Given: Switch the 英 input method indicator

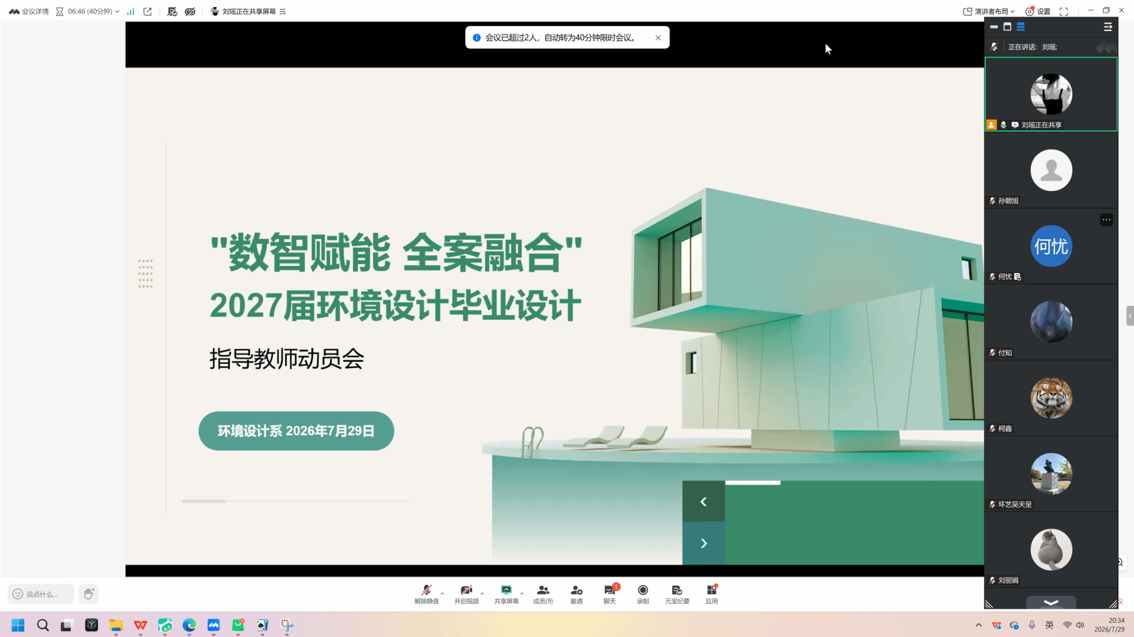Looking at the screenshot, I should (x=1049, y=625).
